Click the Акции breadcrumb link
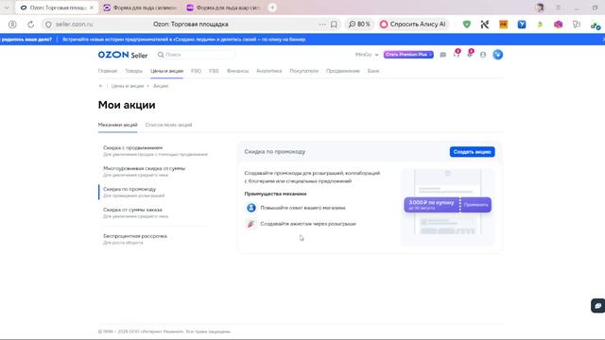This screenshot has height=340, width=605. tap(161, 86)
